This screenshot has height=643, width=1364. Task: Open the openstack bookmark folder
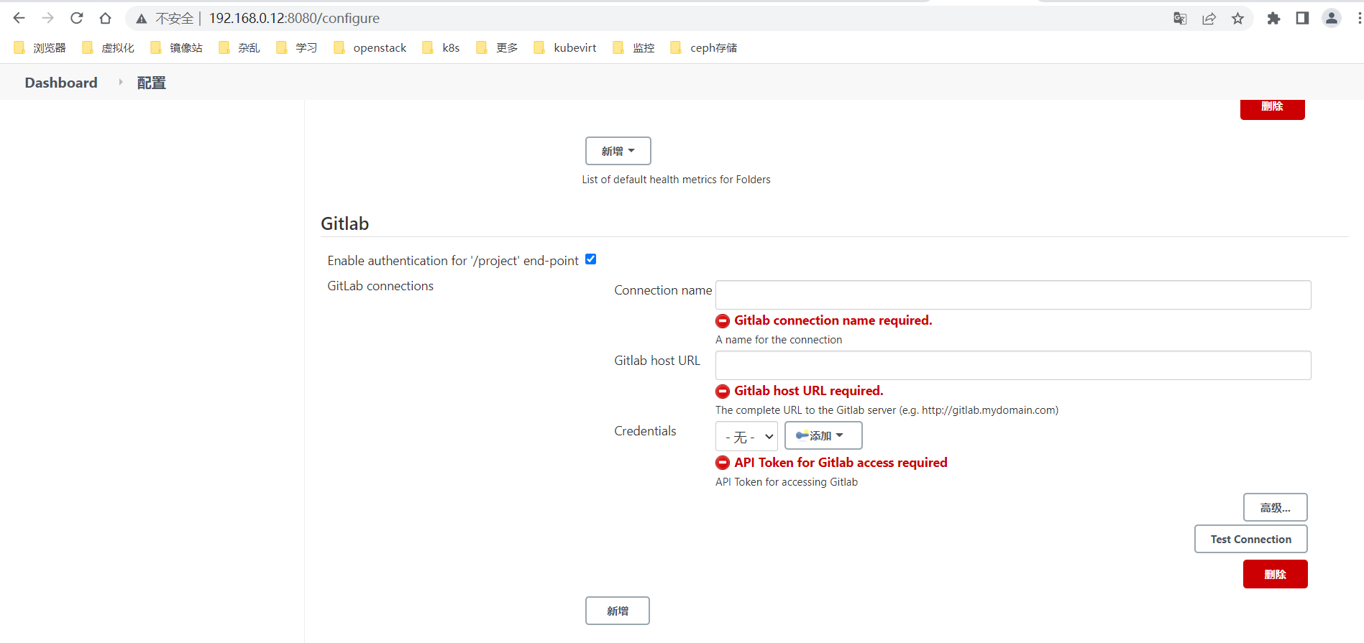[x=370, y=47]
